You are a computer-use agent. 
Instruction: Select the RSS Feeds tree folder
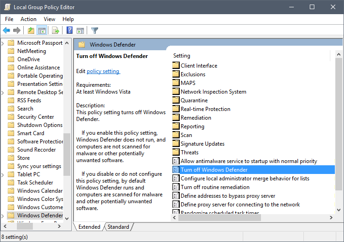29,100
